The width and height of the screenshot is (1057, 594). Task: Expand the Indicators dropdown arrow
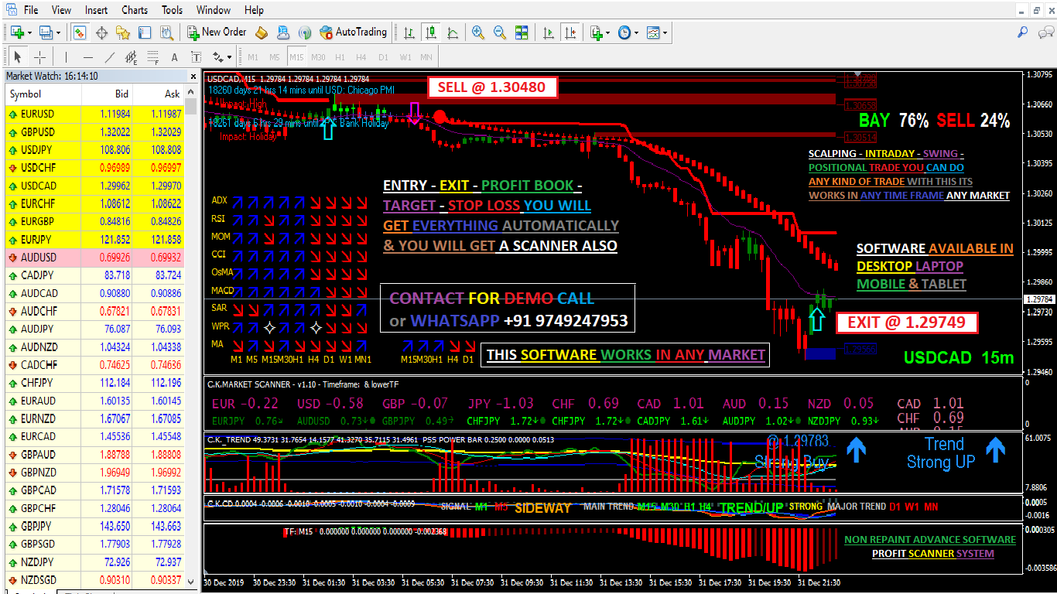(608, 33)
